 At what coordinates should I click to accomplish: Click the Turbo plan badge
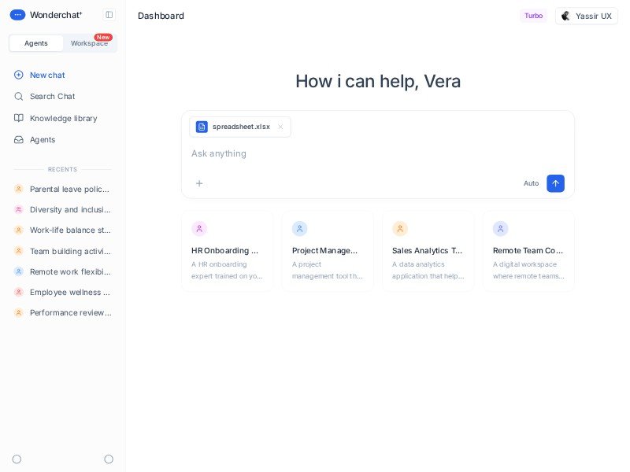pyautogui.click(x=533, y=16)
